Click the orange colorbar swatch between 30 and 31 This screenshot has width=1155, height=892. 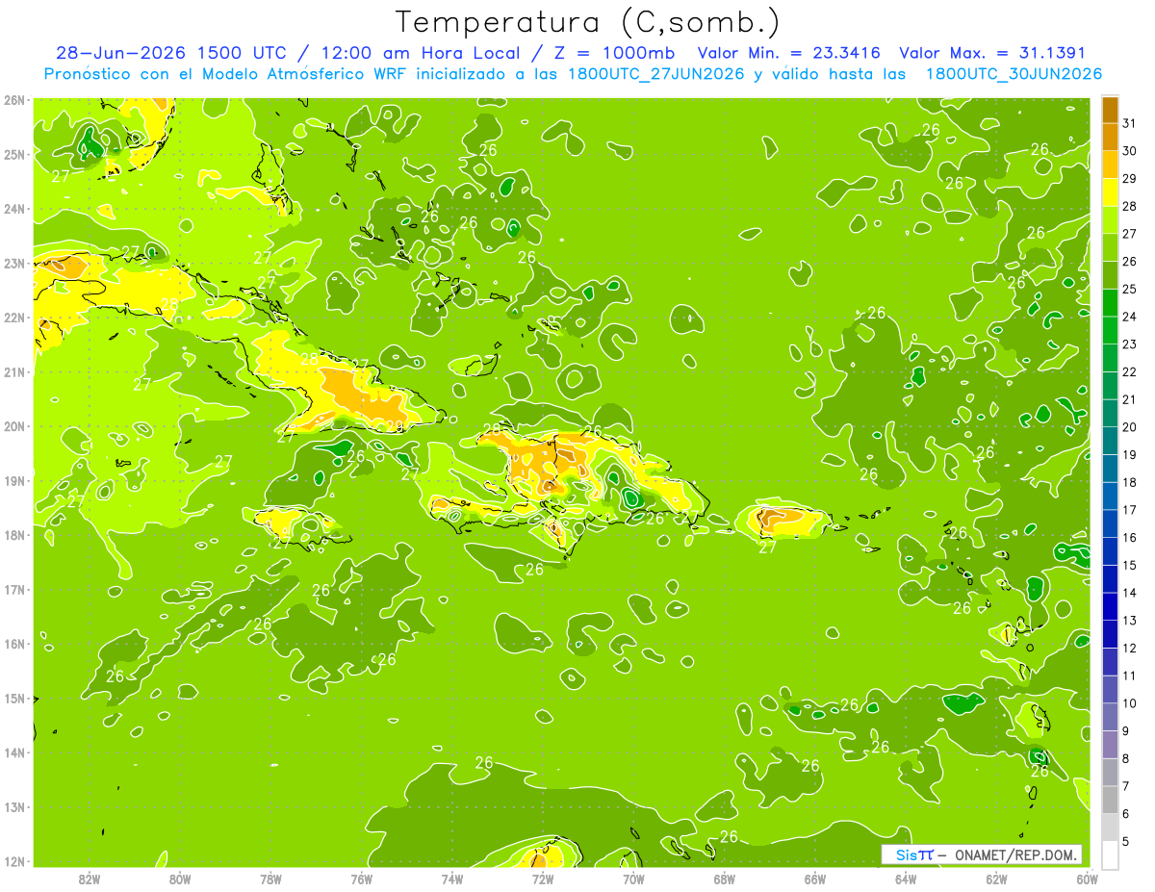point(1110,137)
